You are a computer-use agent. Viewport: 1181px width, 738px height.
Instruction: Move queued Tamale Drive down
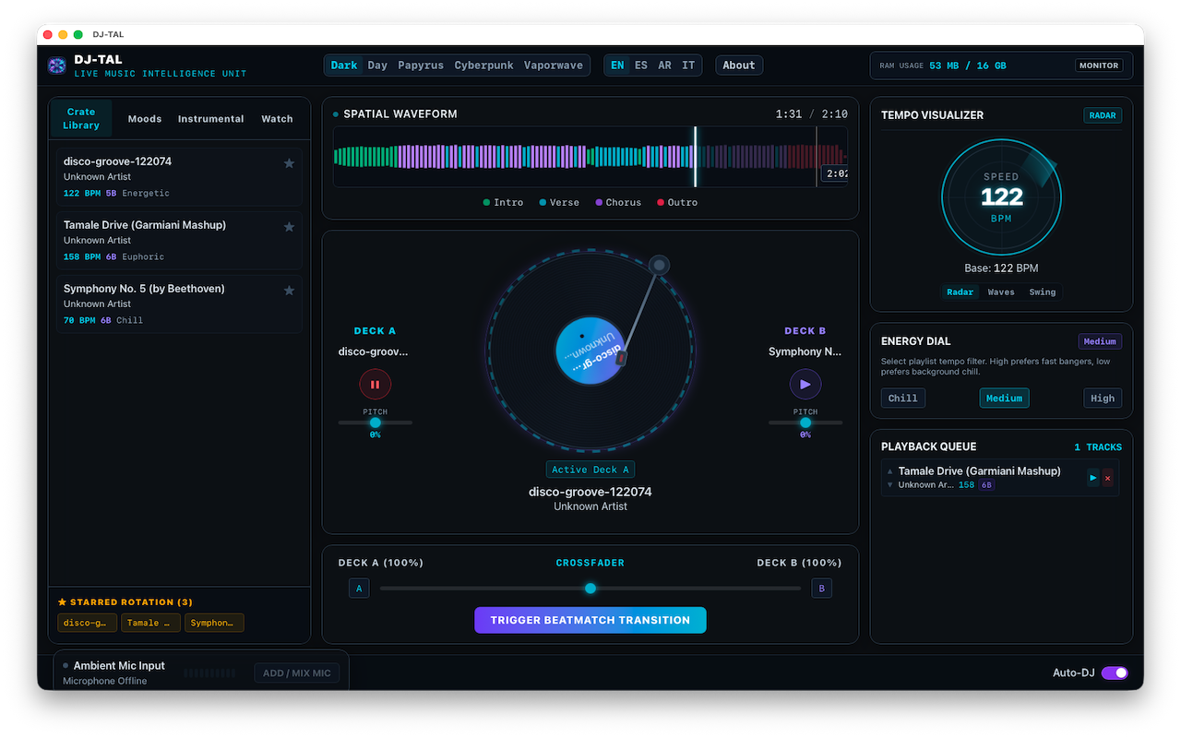890,484
